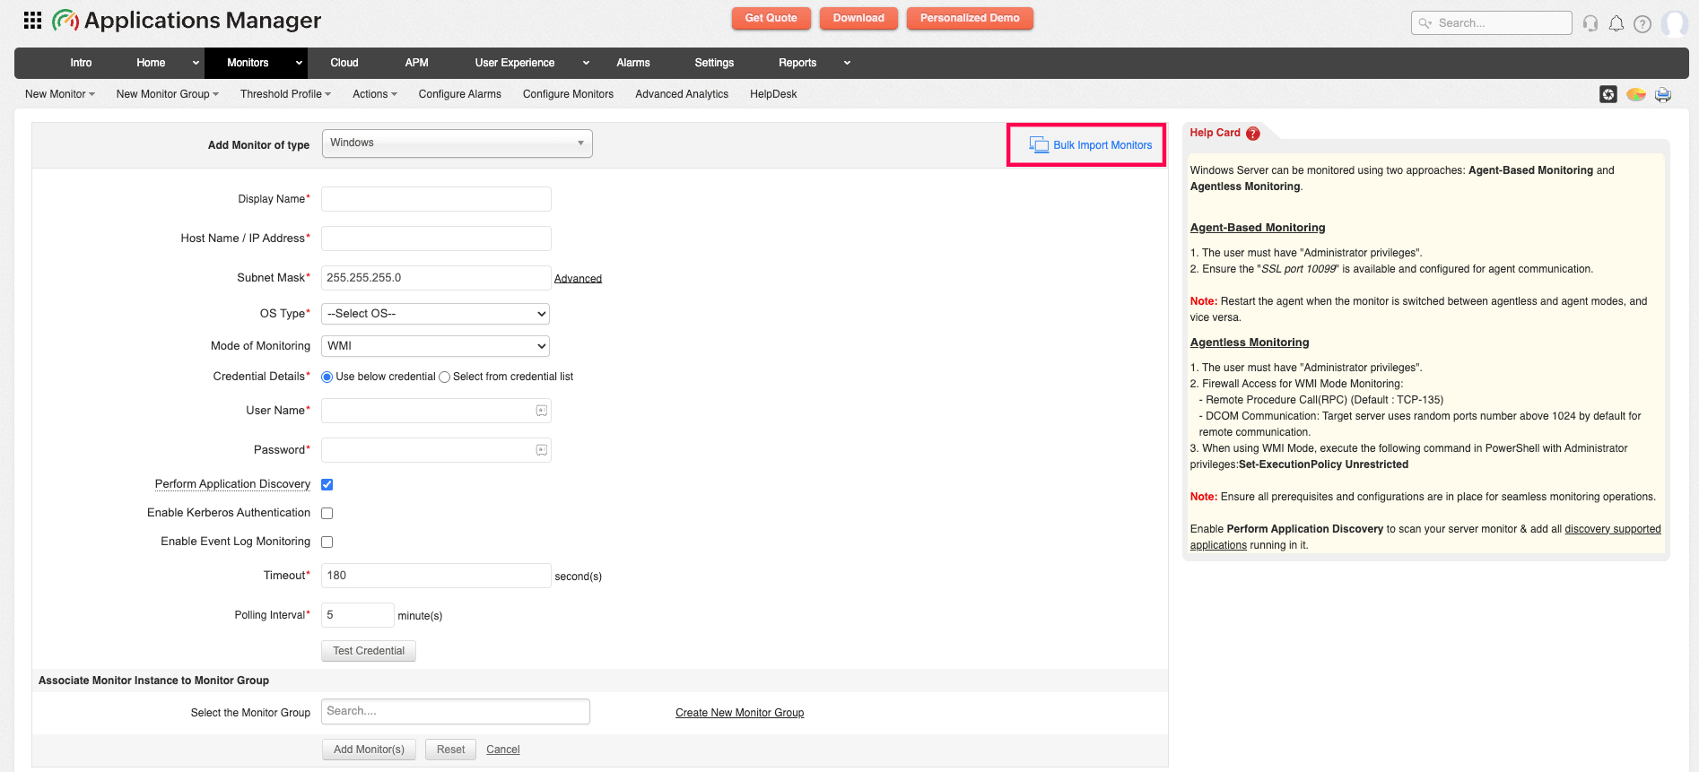Select from credential list radio button
This screenshot has width=1699, height=772.
(444, 377)
